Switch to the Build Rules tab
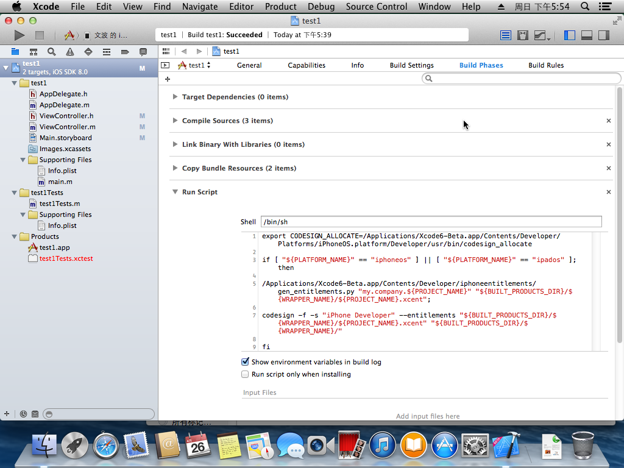Screen dimensions: 624x468 546,65
